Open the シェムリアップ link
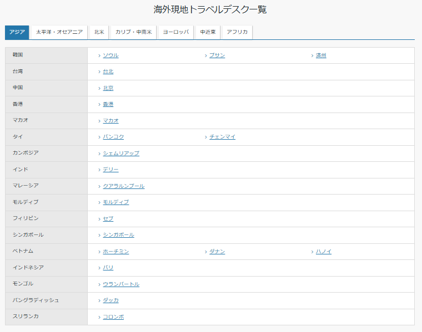 [121, 153]
